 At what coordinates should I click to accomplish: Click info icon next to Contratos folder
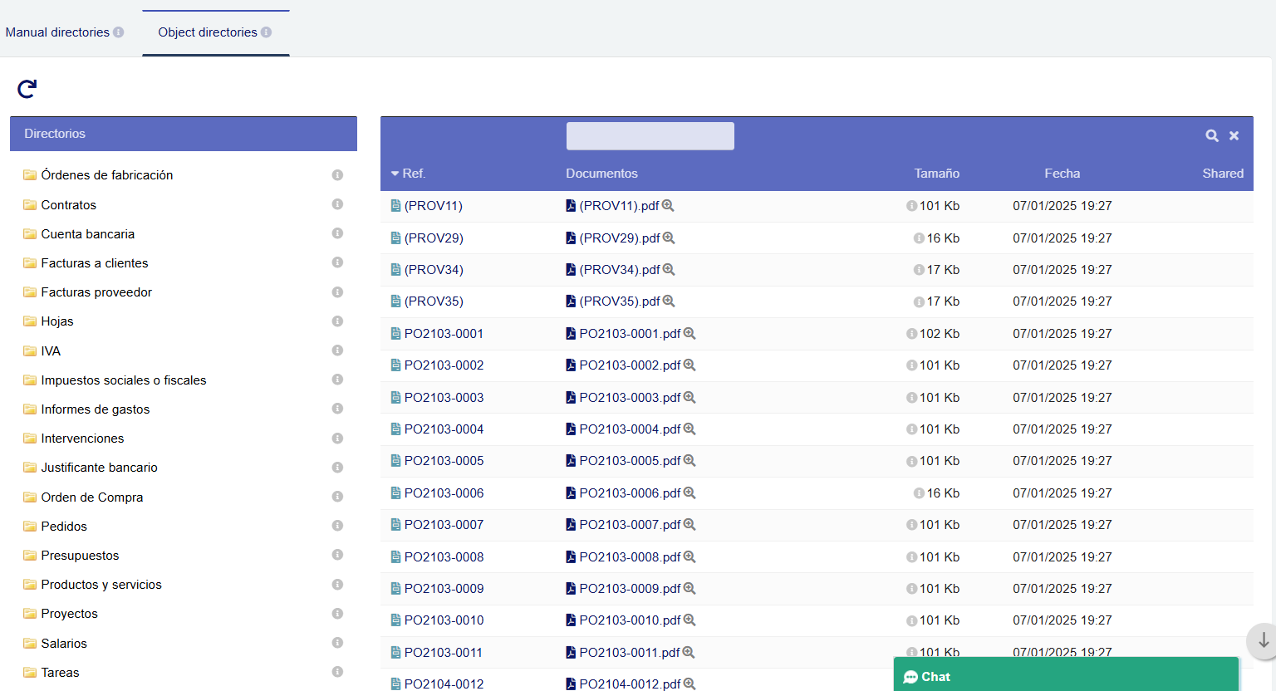pos(337,204)
